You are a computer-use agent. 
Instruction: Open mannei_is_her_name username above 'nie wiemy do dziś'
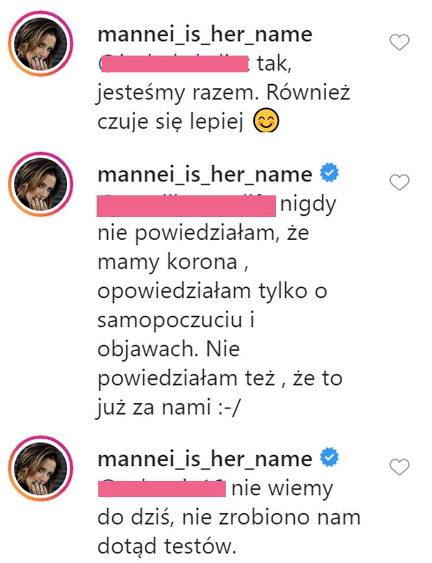205,459
